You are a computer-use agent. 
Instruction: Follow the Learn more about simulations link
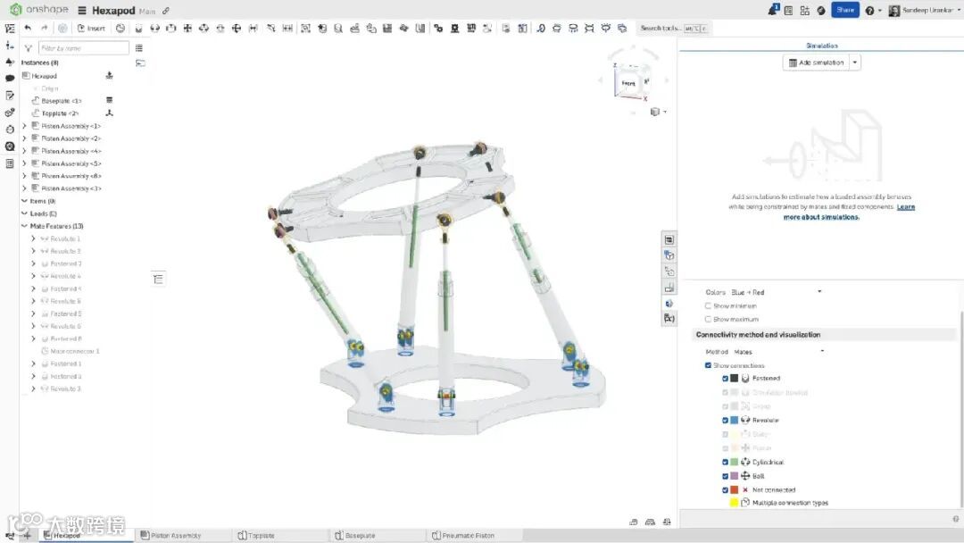(x=849, y=212)
